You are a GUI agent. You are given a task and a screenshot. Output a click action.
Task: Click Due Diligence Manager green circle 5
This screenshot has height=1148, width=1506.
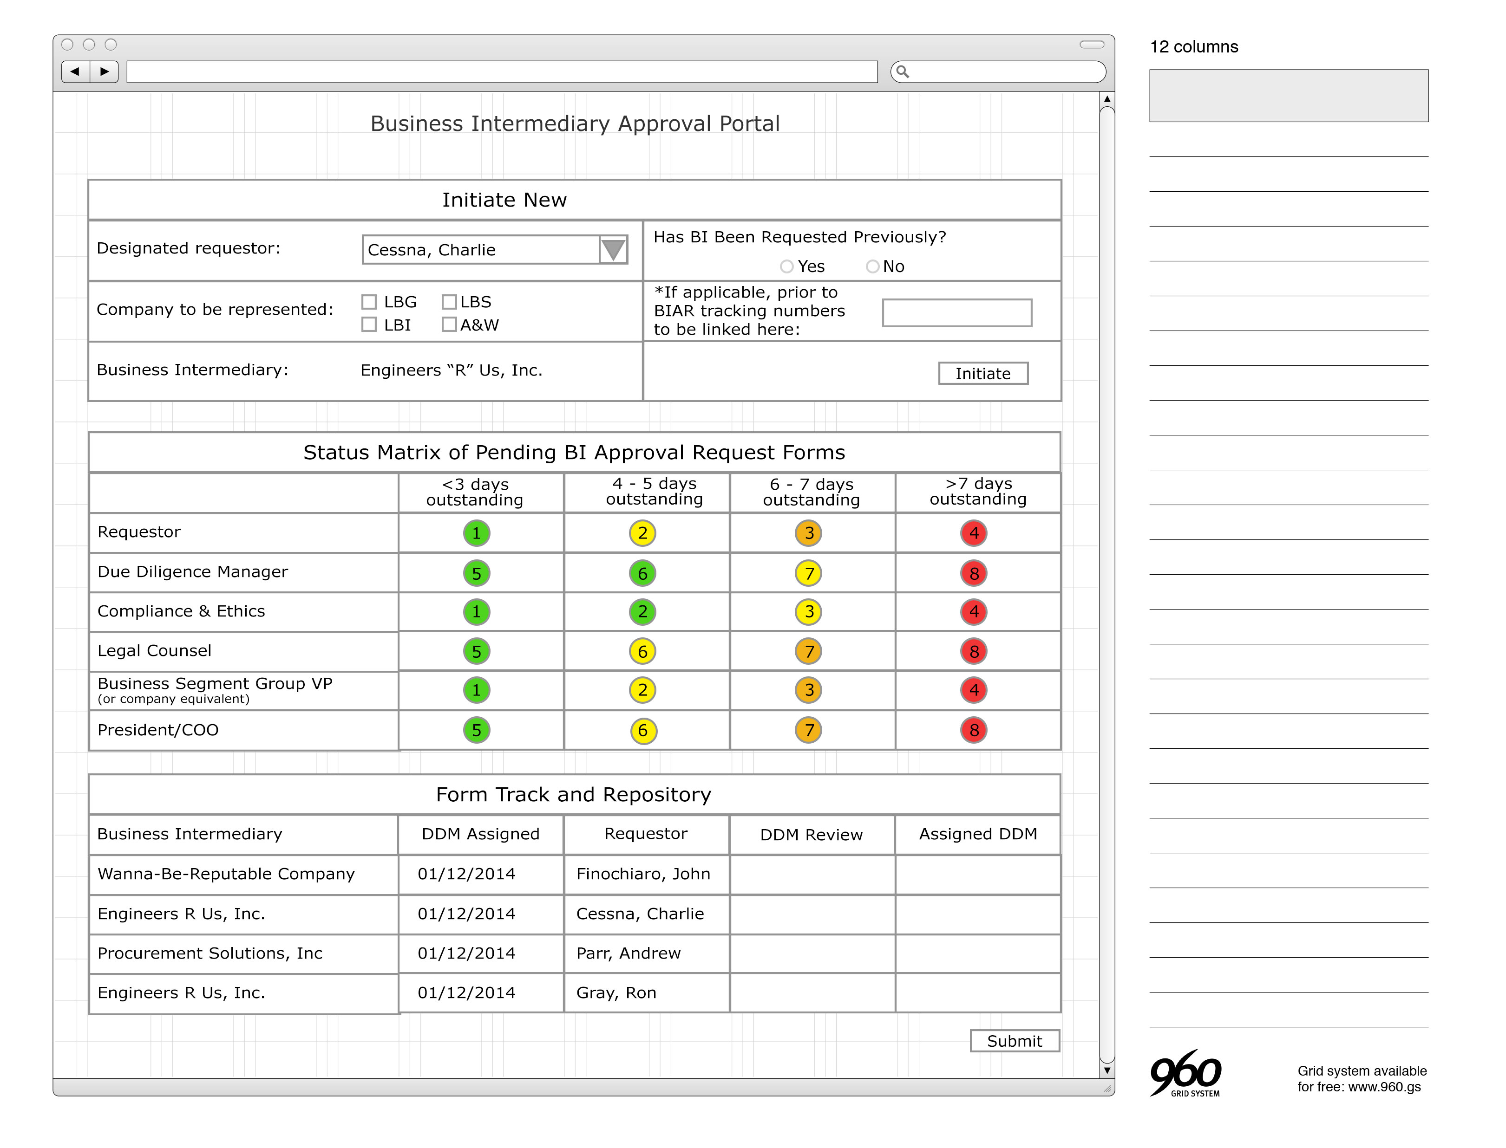(477, 573)
